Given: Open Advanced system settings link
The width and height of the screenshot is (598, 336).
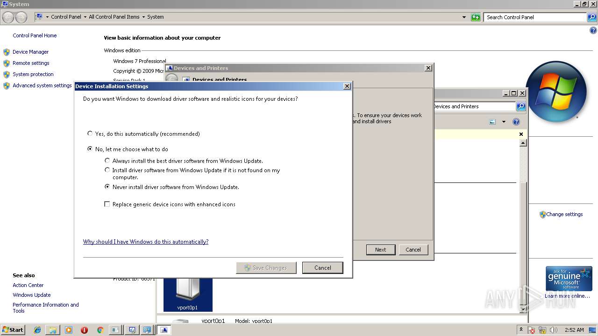Looking at the screenshot, I should (x=42, y=85).
